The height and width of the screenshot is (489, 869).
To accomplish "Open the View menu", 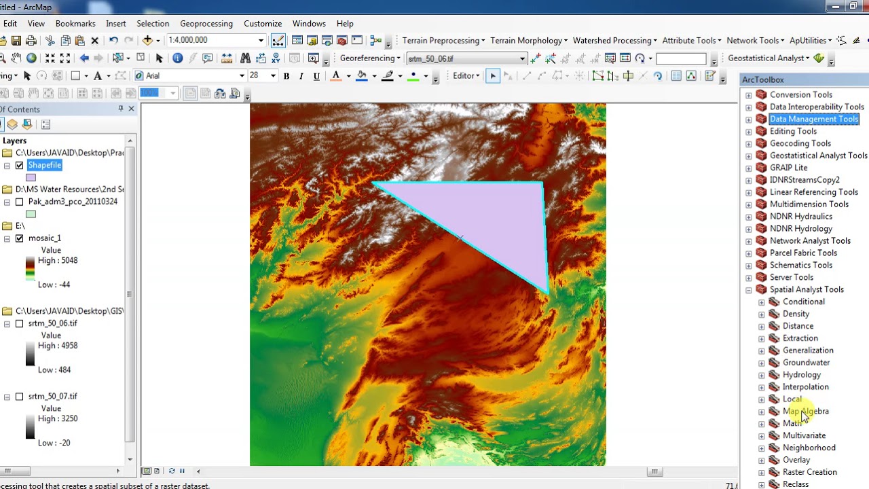I will tap(36, 24).
